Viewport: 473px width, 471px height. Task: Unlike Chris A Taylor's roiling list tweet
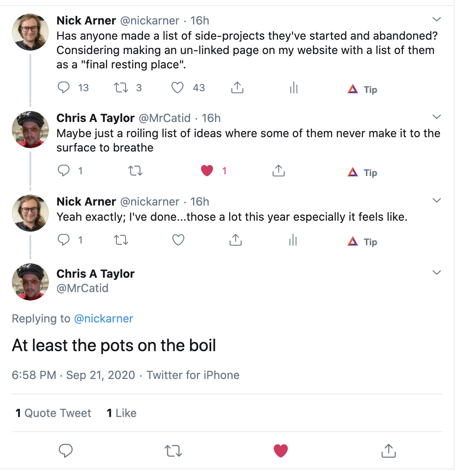[207, 171]
